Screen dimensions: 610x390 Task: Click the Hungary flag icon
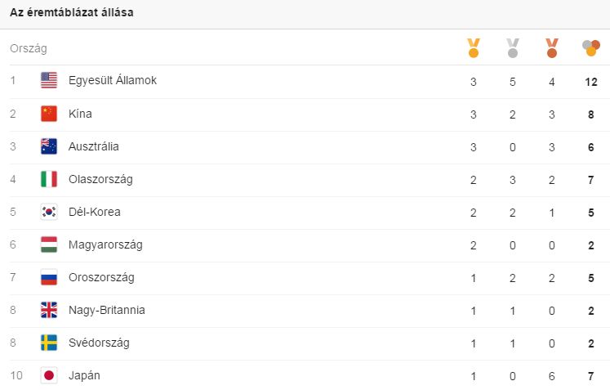[x=49, y=244]
